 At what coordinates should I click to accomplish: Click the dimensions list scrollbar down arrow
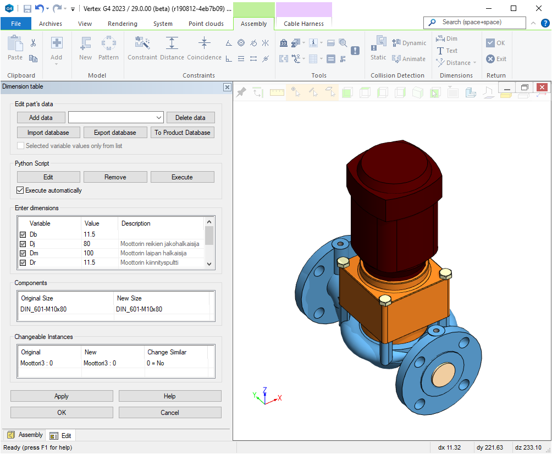[x=209, y=264]
